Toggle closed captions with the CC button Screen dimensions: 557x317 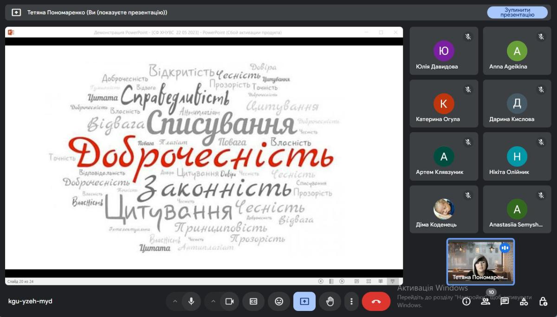[253, 301]
